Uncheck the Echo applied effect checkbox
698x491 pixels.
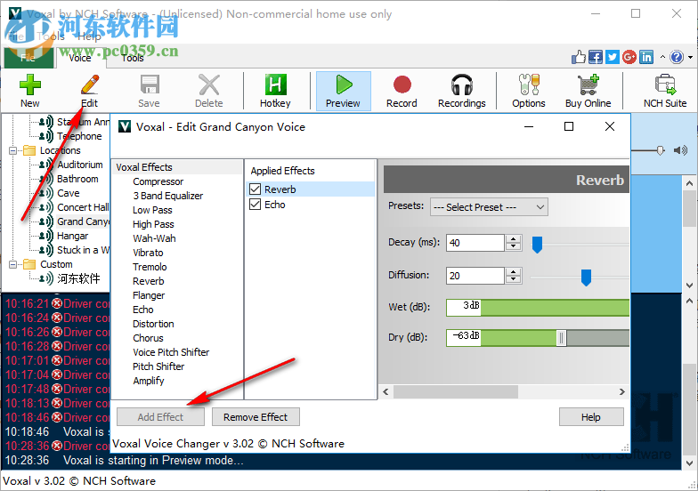pos(255,205)
